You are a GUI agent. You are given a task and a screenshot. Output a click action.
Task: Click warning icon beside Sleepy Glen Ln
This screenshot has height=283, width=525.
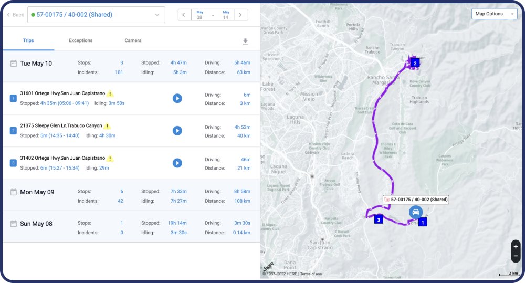pyautogui.click(x=107, y=126)
